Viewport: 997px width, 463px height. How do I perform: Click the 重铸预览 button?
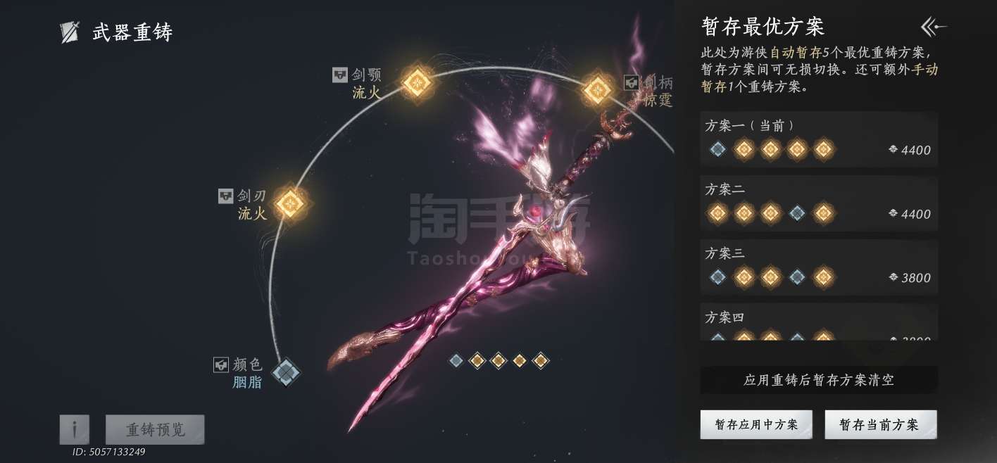[x=155, y=429]
